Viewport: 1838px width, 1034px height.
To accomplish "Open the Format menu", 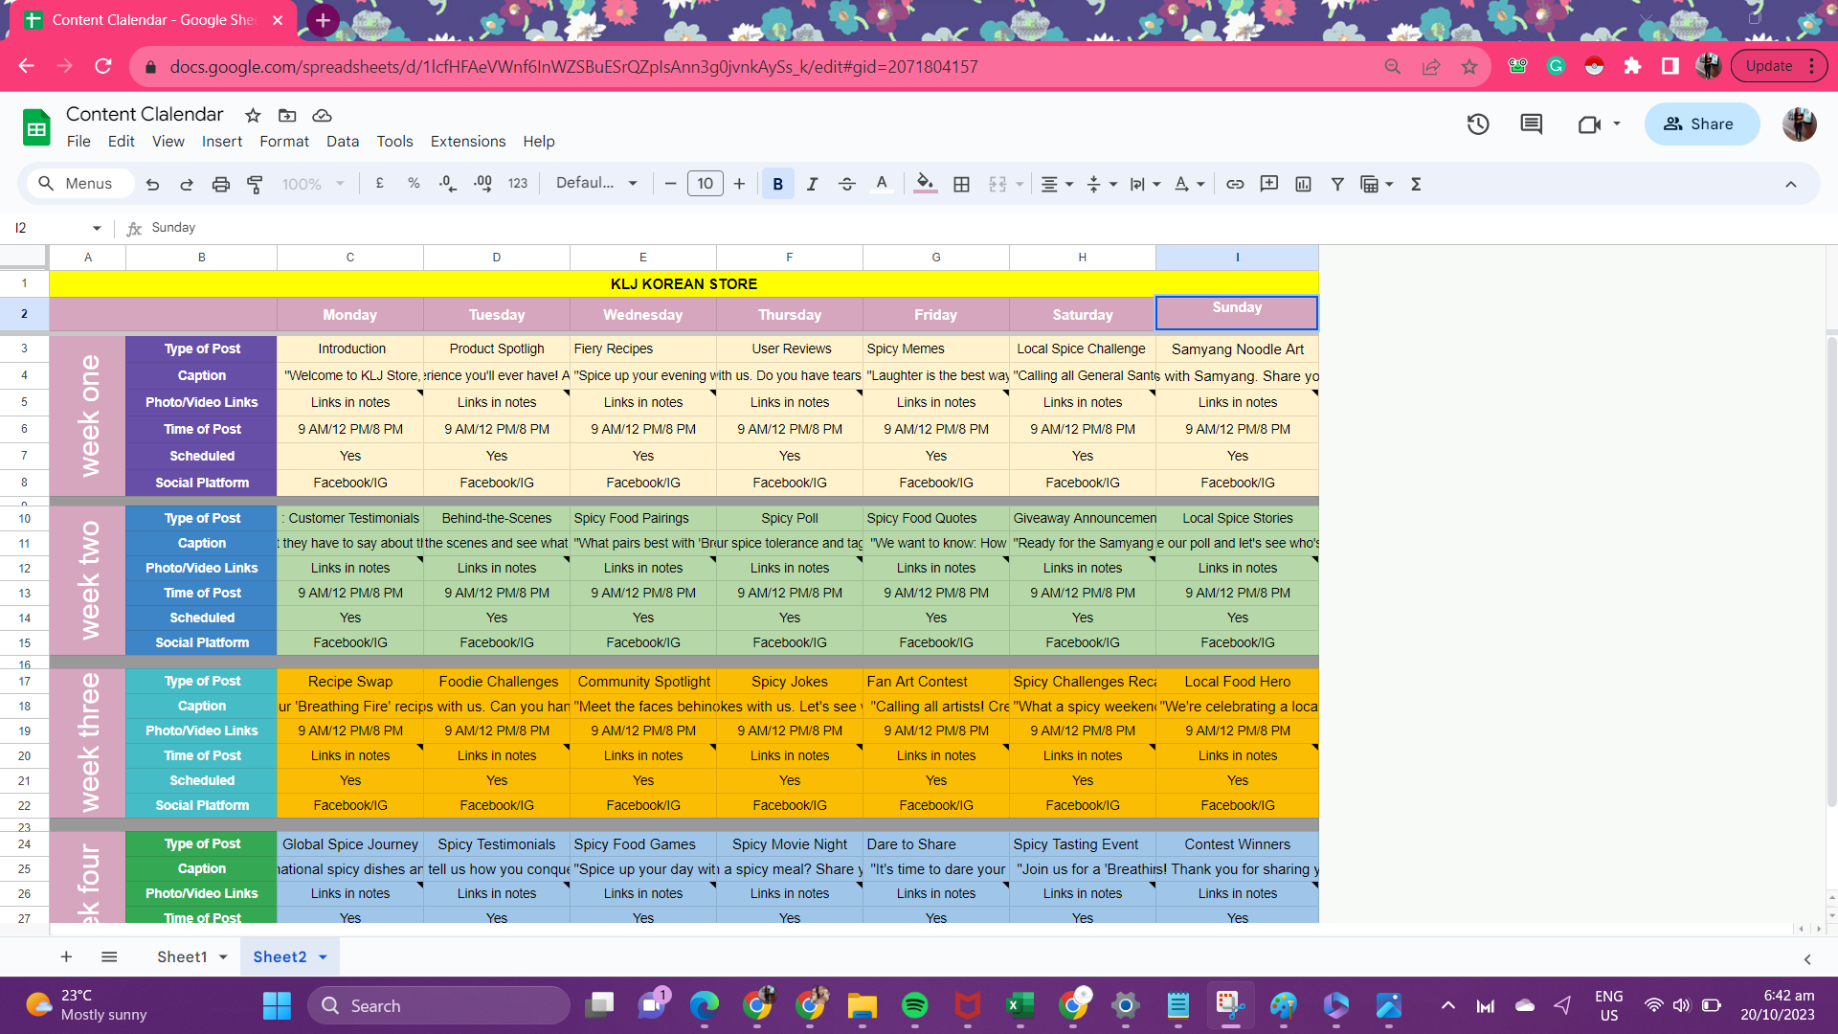I will (x=283, y=141).
